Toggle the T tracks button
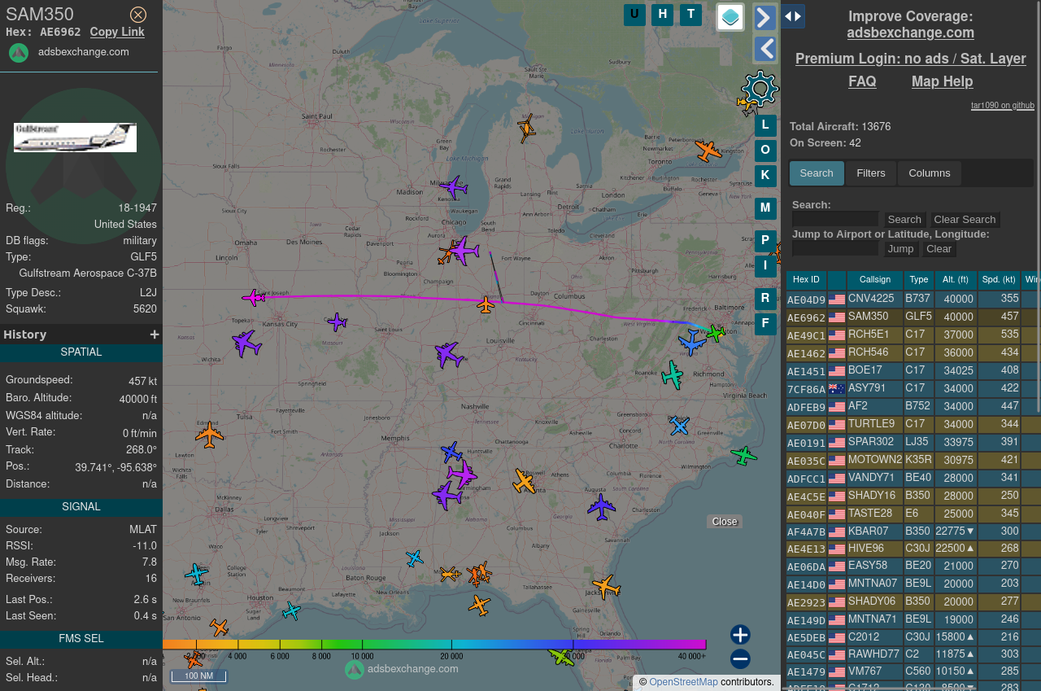Viewport: 1041px width, 691px height. point(690,15)
